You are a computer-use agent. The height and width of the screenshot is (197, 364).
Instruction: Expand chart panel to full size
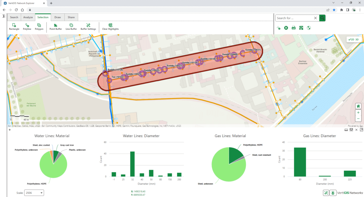tap(362, 130)
